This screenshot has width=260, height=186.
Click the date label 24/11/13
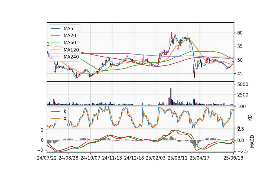coord(112,158)
